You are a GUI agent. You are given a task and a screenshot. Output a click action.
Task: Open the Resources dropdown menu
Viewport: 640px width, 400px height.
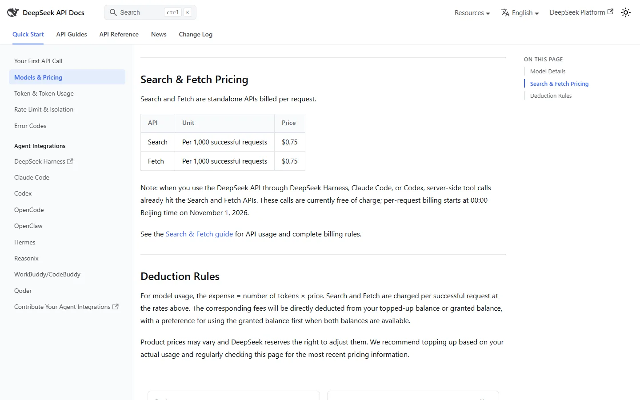(472, 13)
